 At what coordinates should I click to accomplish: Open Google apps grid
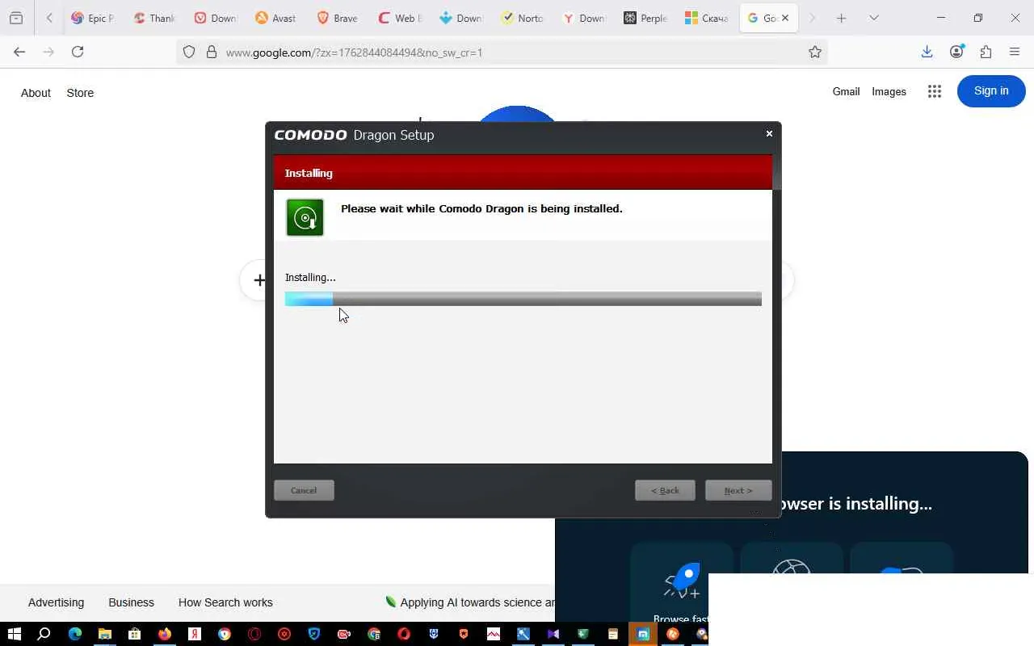[x=935, y=91]
